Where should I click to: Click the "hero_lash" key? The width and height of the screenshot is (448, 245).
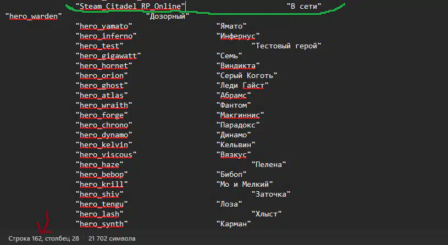click(x=99, y=214)
